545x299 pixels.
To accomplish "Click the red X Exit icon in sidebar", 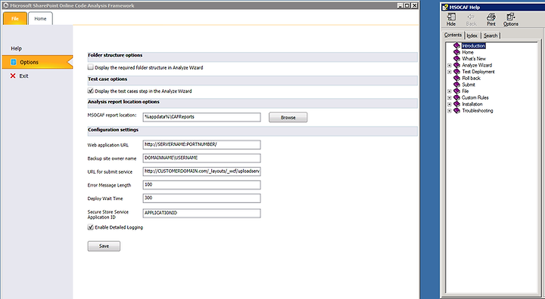I will [x=13, y=76].
